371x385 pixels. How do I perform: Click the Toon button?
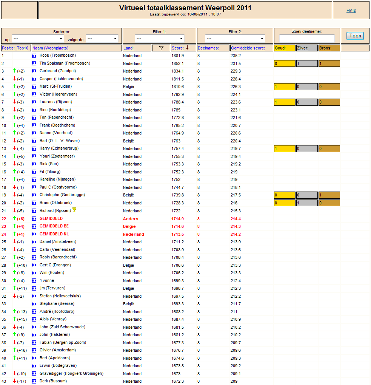(x=355, y=36)
